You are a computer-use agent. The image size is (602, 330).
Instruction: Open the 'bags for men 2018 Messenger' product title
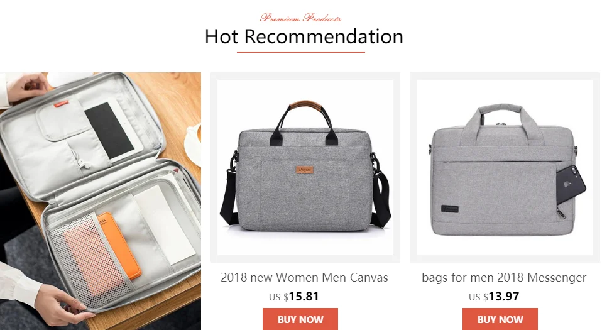pos(504,277)
